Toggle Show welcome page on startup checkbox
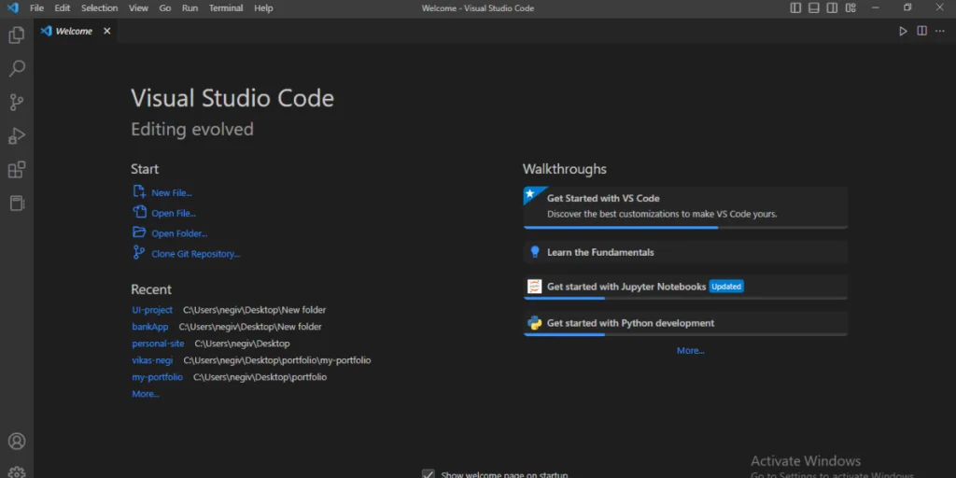956x478 pixels. click(x=428, y=474)
